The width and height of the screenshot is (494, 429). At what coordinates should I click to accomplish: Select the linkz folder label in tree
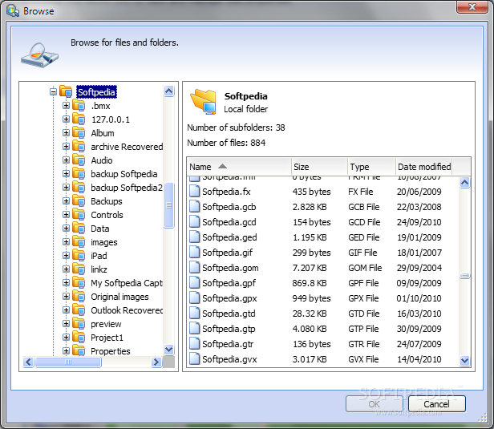pos(99,269)
